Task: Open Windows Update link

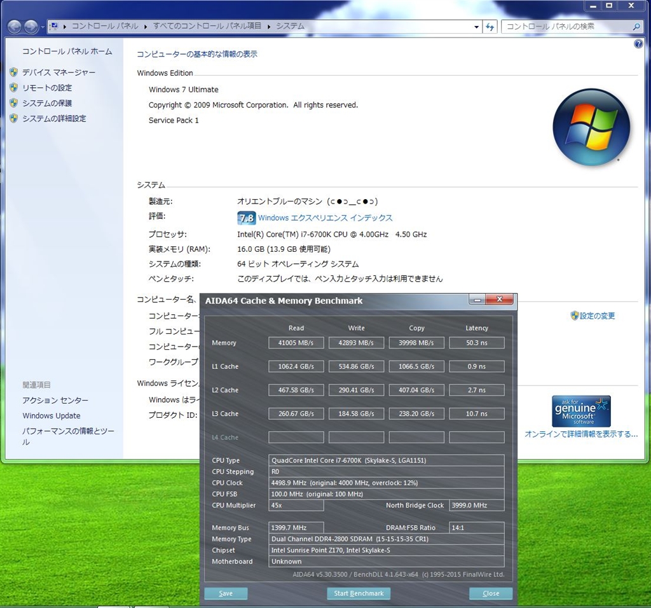Action: 51,416
